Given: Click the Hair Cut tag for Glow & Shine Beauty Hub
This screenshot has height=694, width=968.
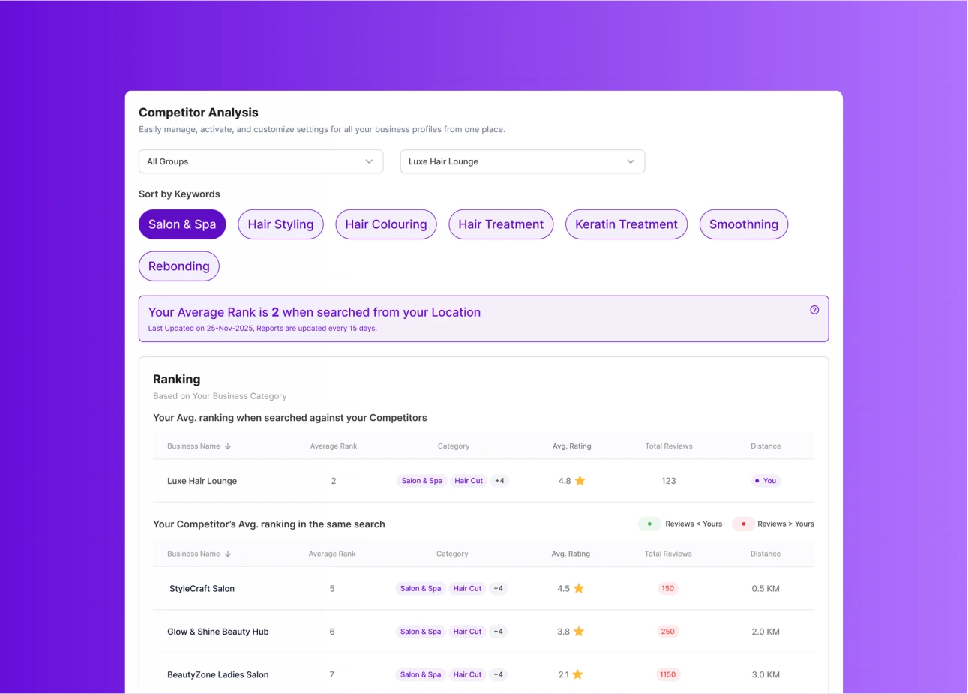Looking at the screenshot, I should click(467, 632).
